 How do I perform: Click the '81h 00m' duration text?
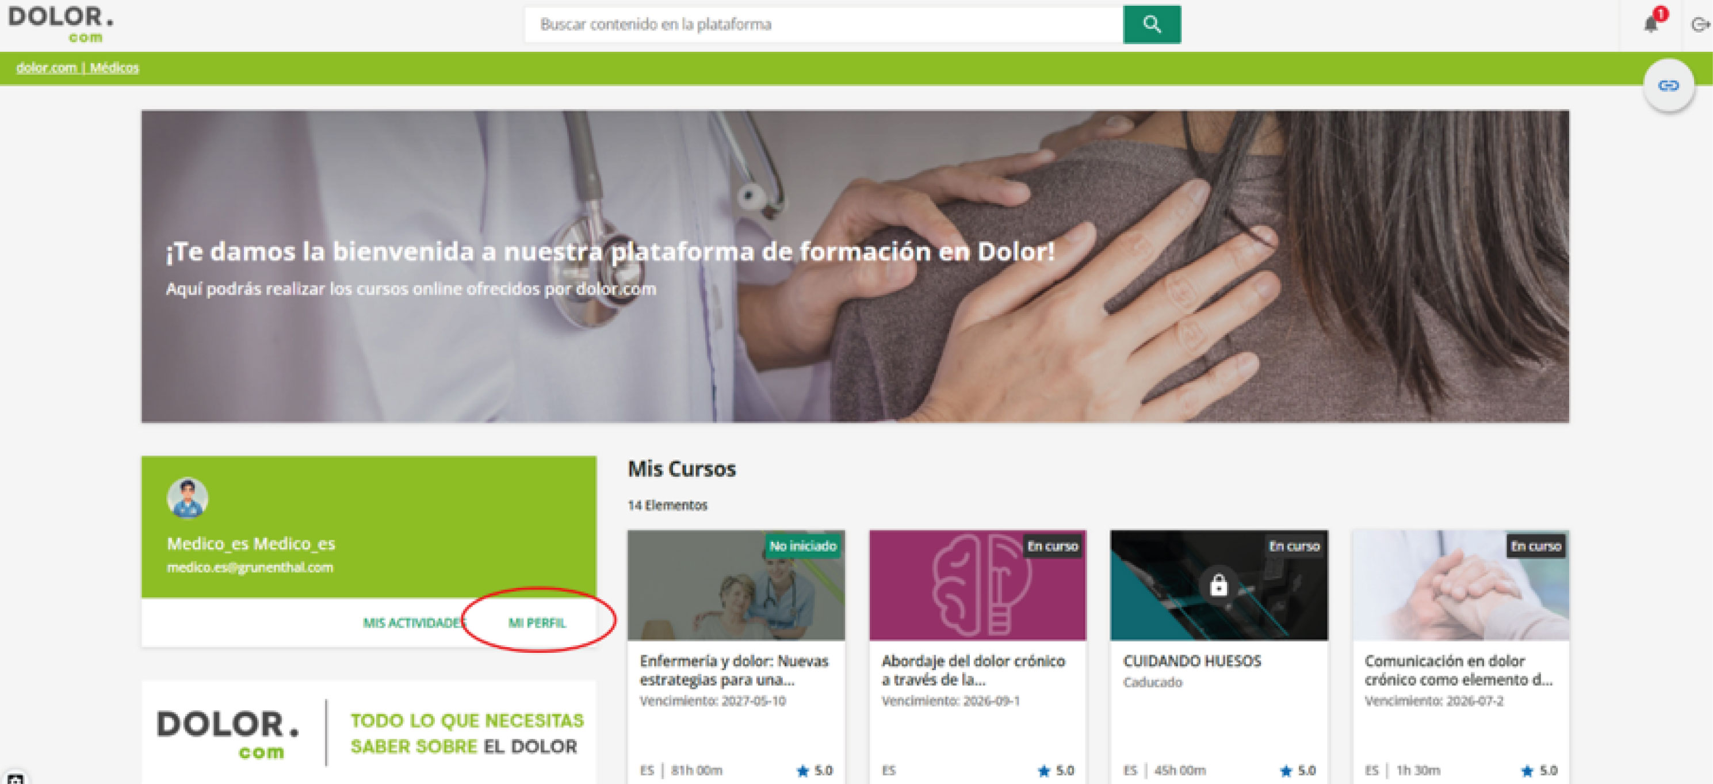[696, 770]
